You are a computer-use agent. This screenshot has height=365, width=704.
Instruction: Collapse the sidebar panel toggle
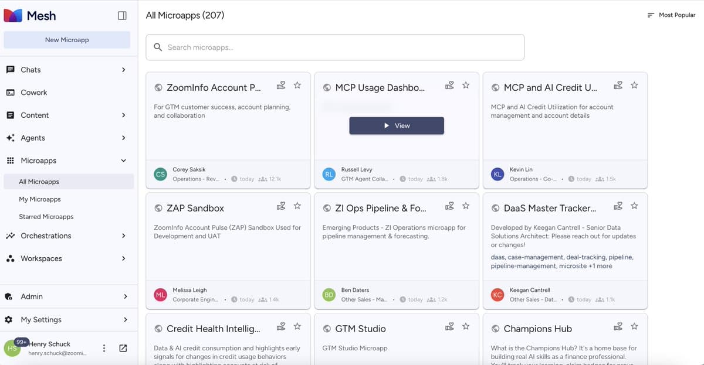pos(123,16)
